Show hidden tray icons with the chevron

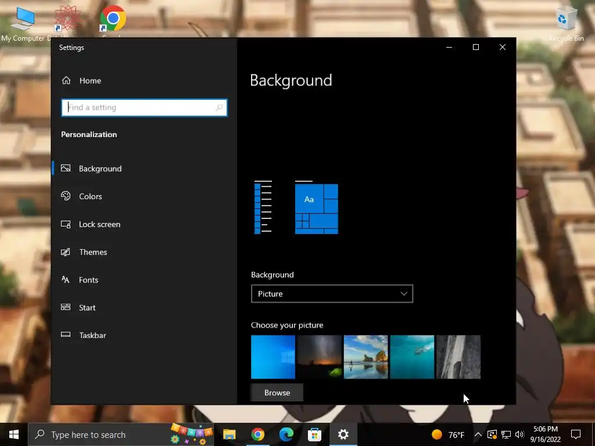[478, 434]
